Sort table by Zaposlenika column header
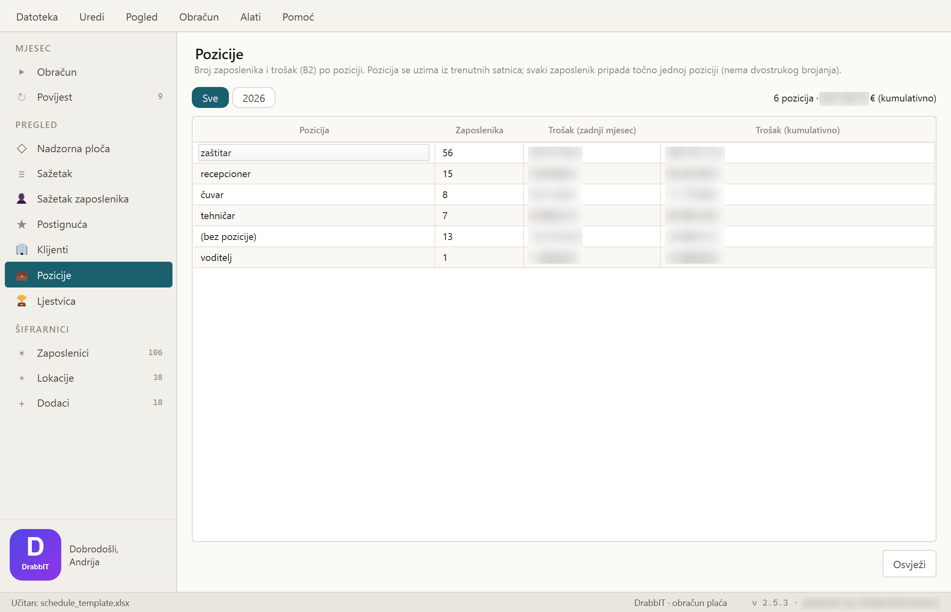The width and height of the screenshot is (951, 612). coord(479,130)
